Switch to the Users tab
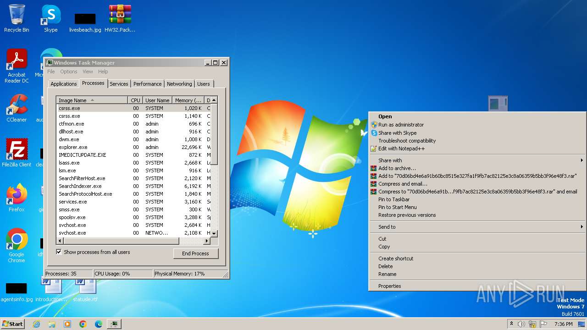The image size is (587, 330). 204,84
